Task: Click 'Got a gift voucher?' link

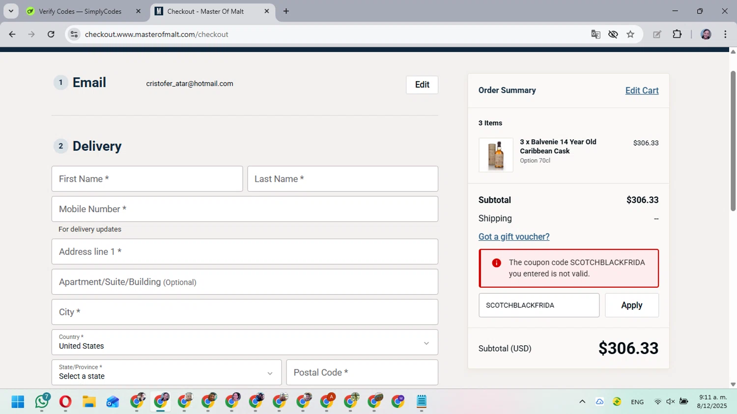Action: point(514,237)
